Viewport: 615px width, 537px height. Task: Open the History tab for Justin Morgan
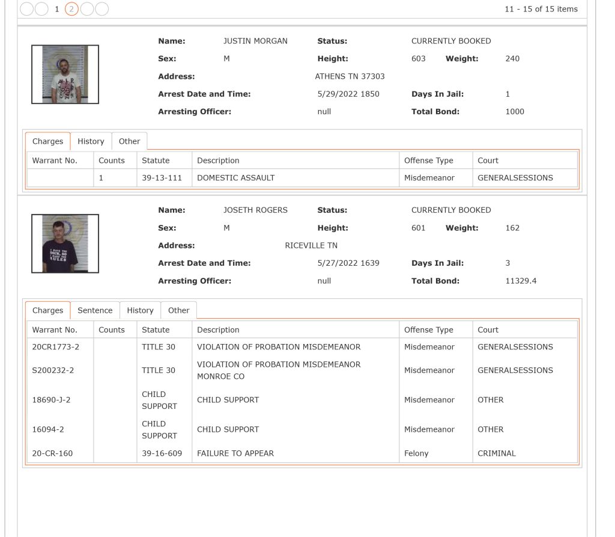[x=91, y=141]
